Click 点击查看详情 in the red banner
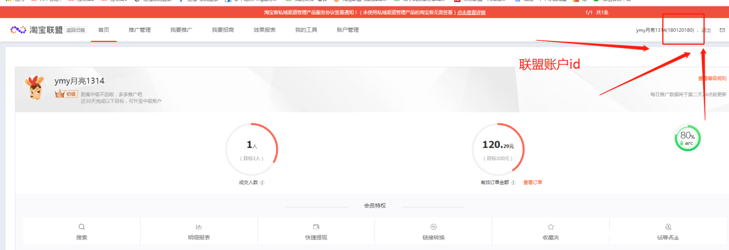Image resolution: width=729 pixels, height=250 pixels. pyautogui.click(x=471, y=12)
